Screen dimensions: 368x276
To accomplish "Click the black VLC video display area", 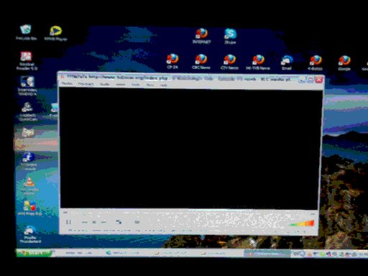I will (190, 149).
